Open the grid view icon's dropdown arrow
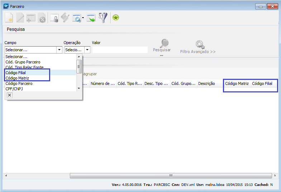 click(x=83, y=18)
